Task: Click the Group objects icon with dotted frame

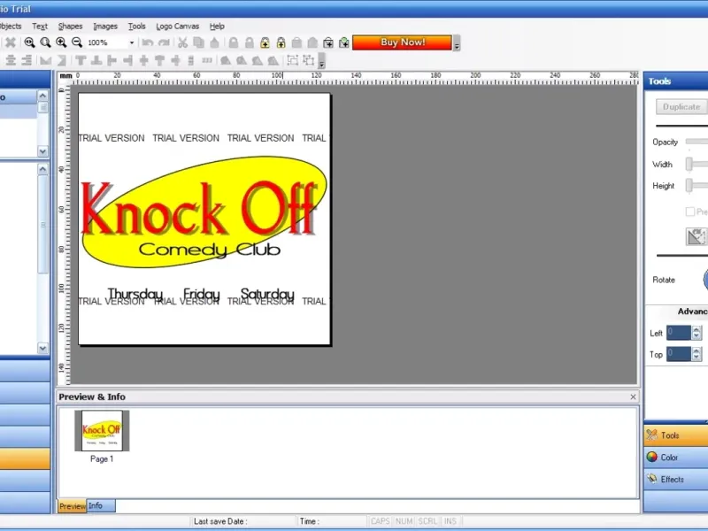Action: (x=292, y=60)
